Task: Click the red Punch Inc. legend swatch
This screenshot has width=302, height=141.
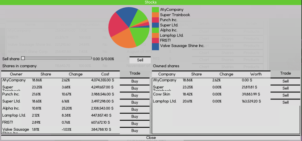Action: (155, 20)
